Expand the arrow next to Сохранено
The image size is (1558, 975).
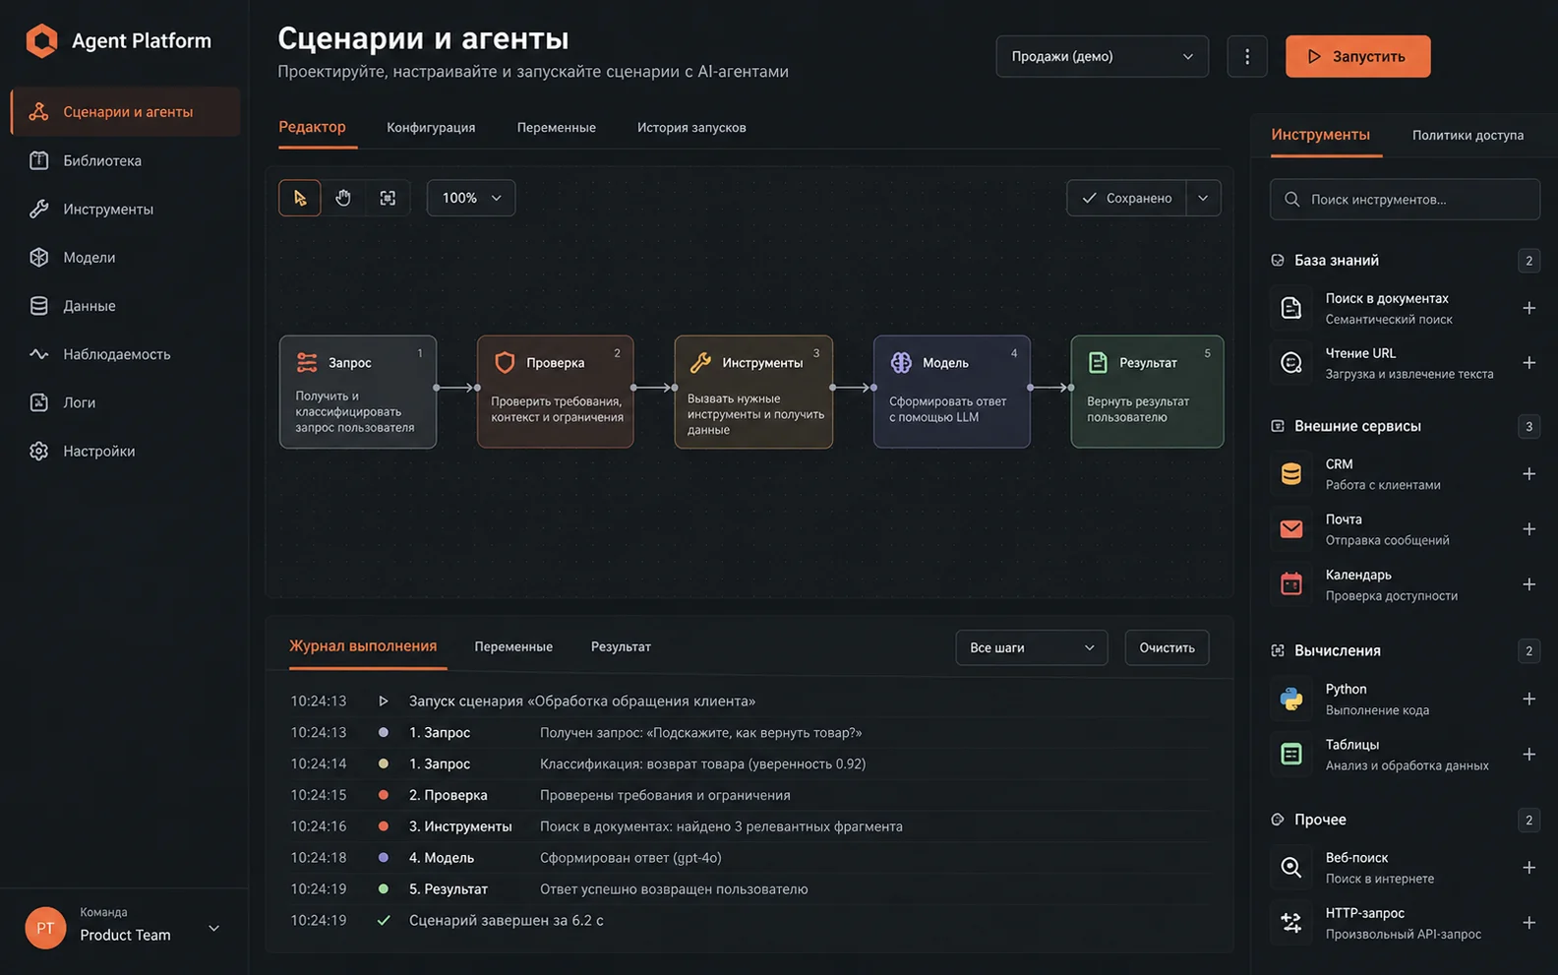(x=1203, y=198)
